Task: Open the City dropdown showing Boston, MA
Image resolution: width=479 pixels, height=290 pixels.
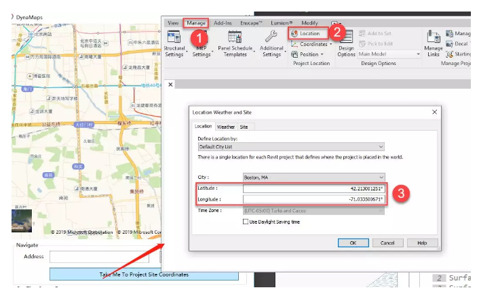Action: (313, 177)
